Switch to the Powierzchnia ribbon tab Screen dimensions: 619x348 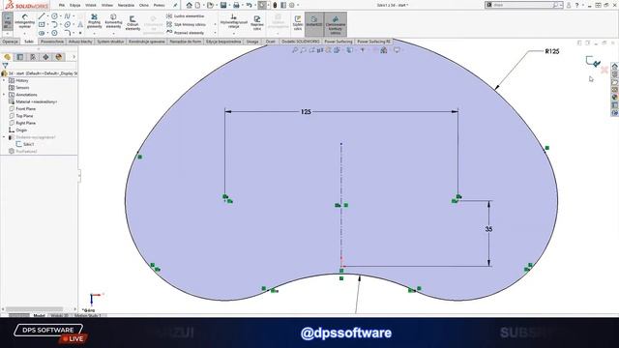click(51, 42)
